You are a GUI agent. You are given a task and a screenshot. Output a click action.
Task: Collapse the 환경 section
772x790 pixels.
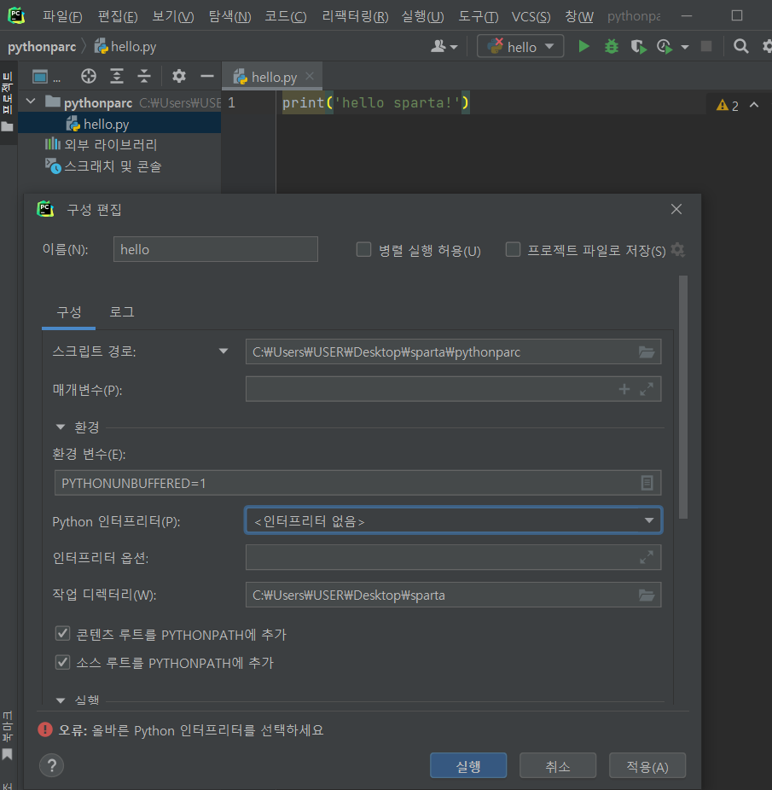coord(61,427)
